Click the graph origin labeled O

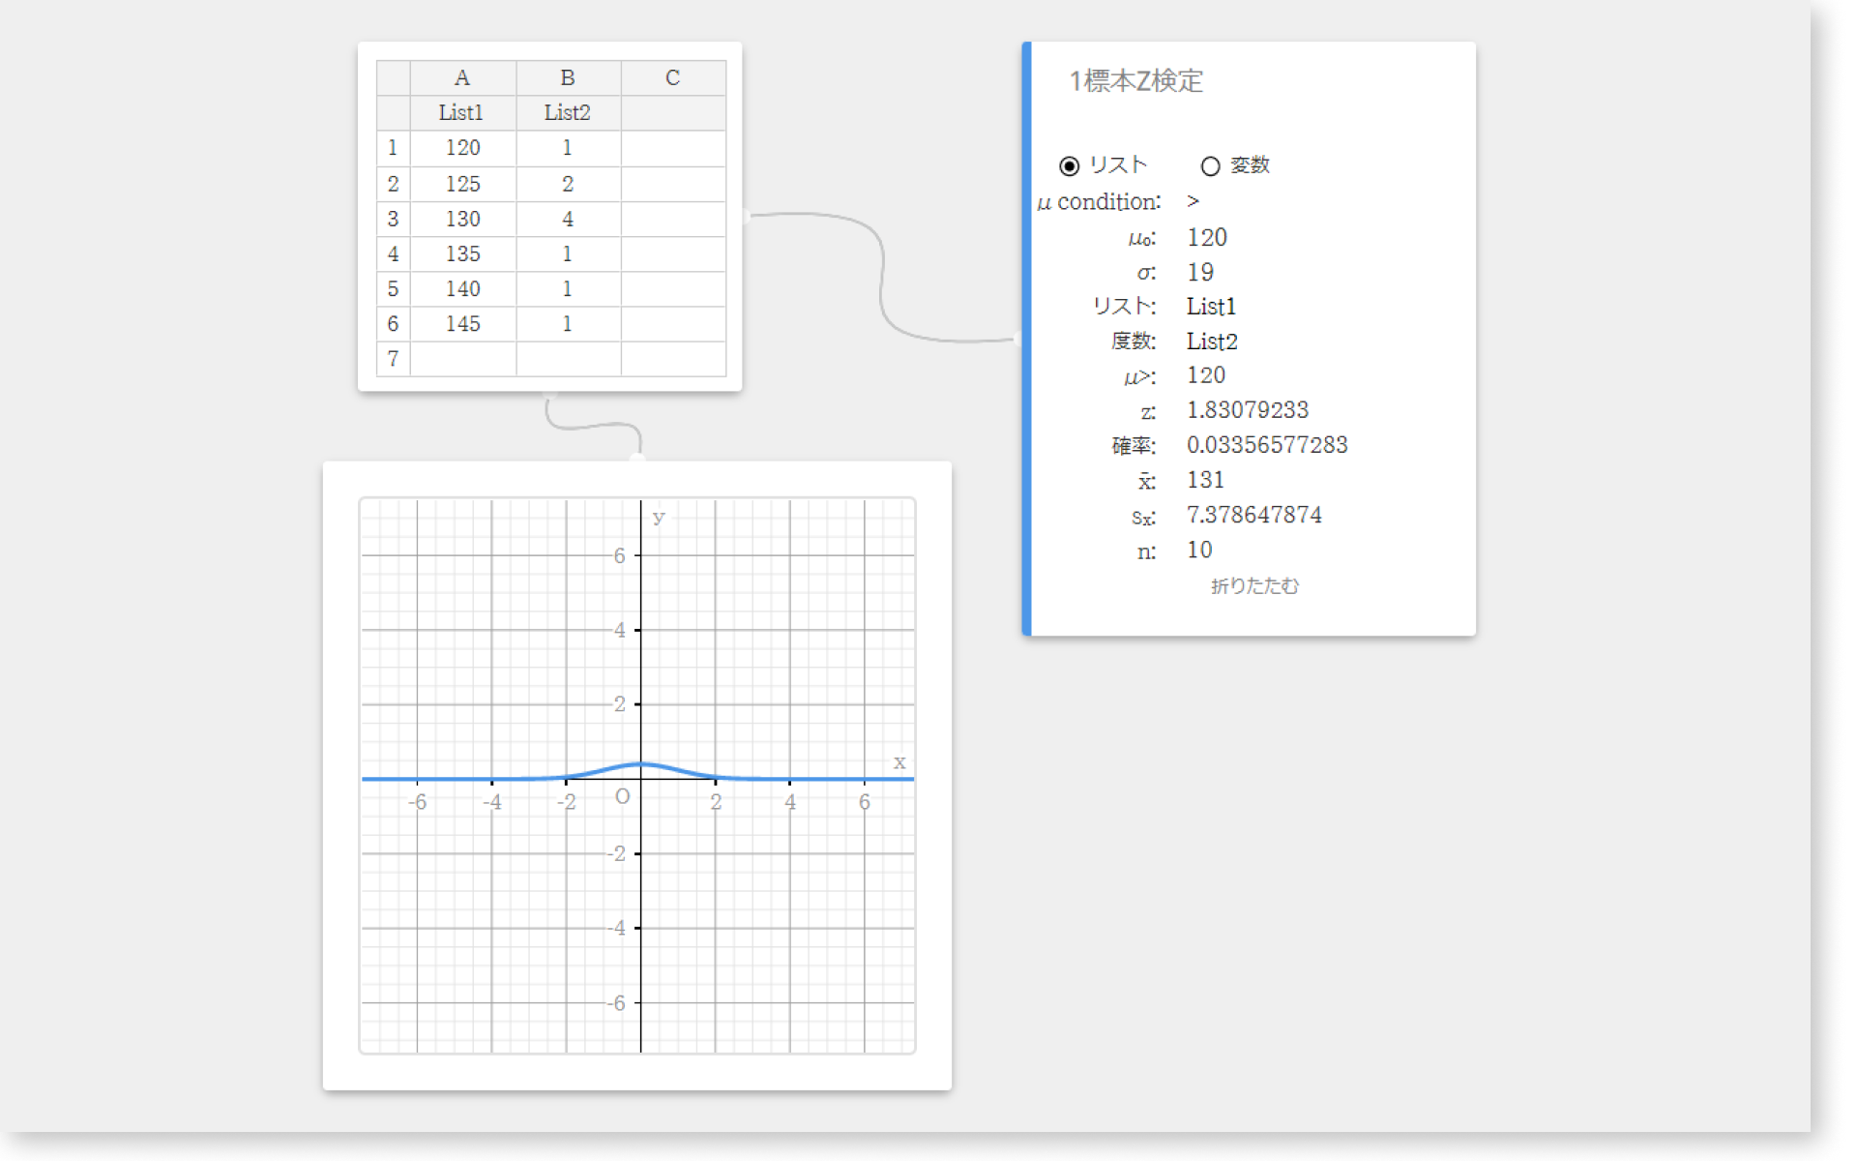click(622, 797)
